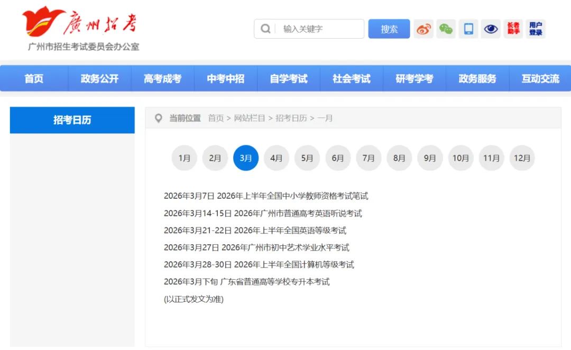Select the 5月 month tab
This screenshot has width=571, height=350.
tap(307, 158)
